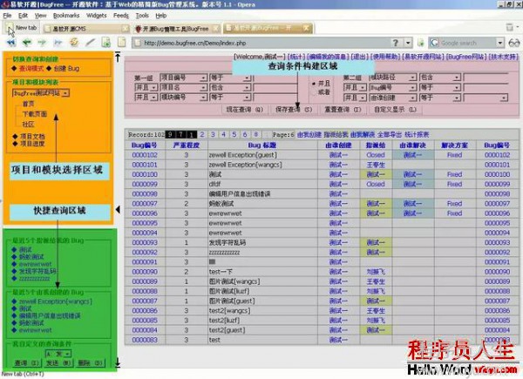Close the 开源Bug管理工具BugFree tab
This screenshot has width=523, height=379.
coord(216,29)
